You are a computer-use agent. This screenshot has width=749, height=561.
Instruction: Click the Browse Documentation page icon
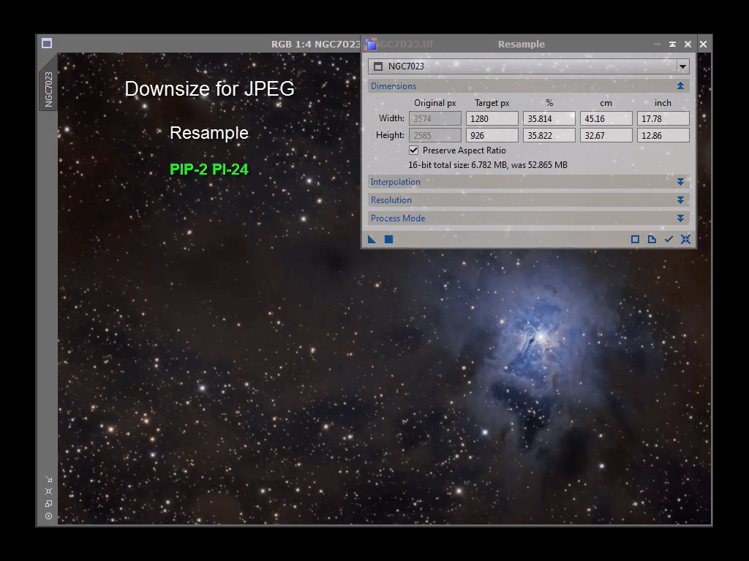point(652,239)
